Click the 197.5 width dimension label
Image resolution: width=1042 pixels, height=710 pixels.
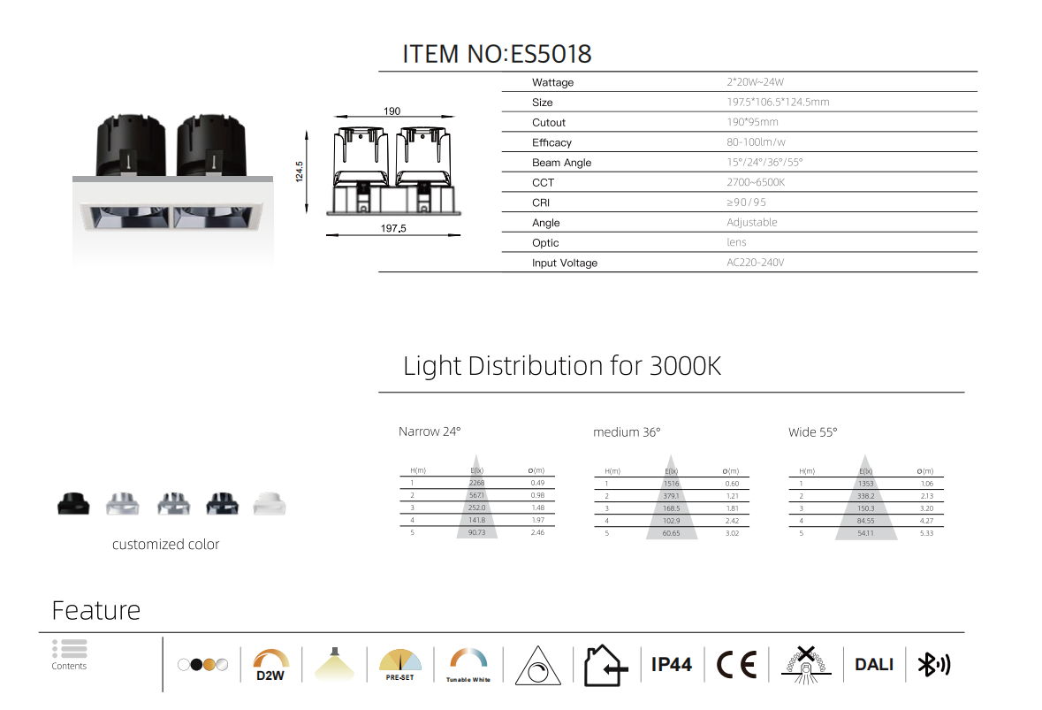click(393, 228)
